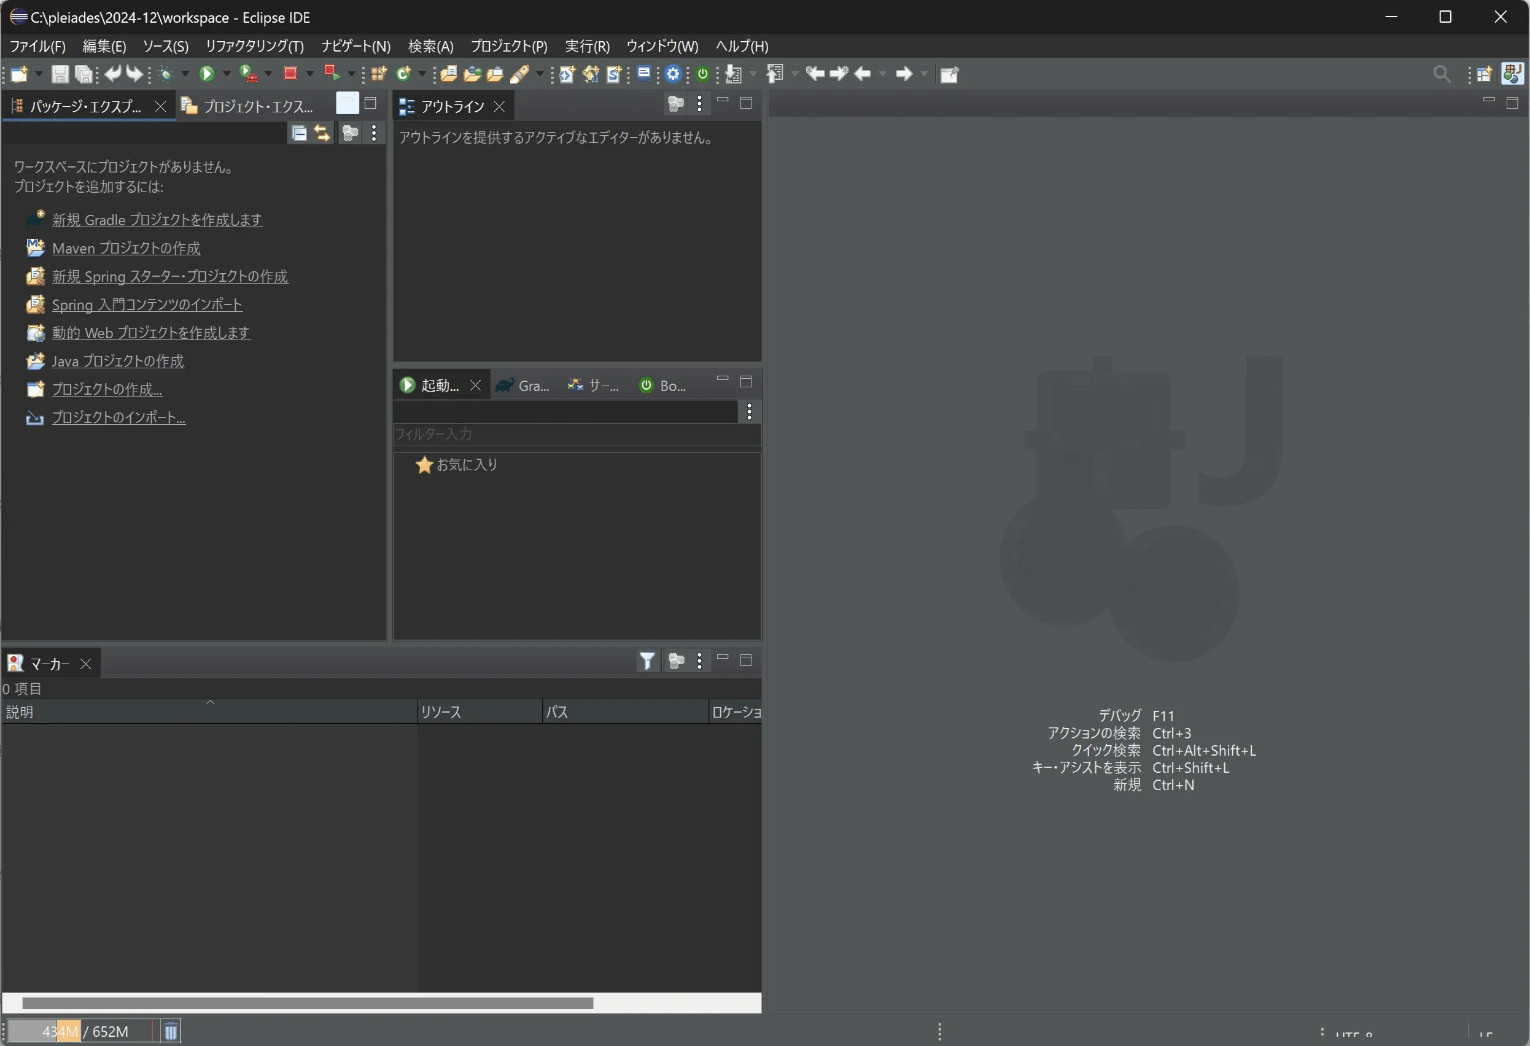Viewport: 1530px width, 1046px height.
Task: Open the Package Explorer view menu dots
Action: (x=374, y=134)
